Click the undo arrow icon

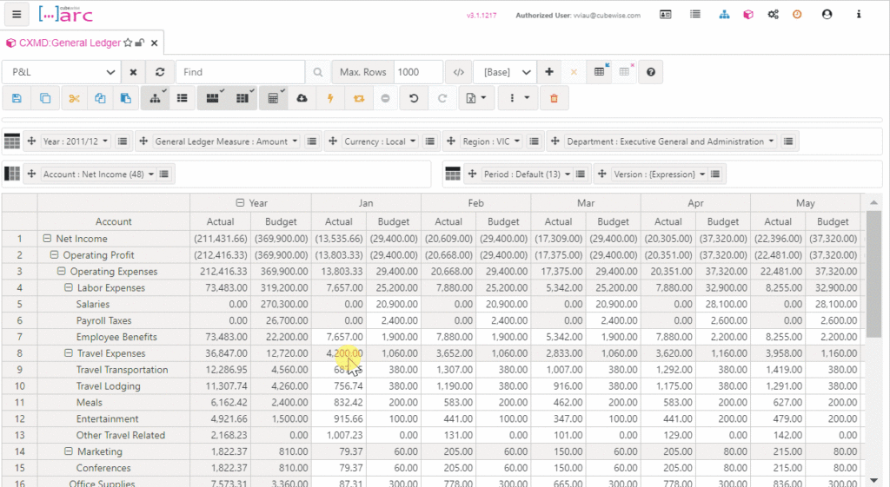414,98
